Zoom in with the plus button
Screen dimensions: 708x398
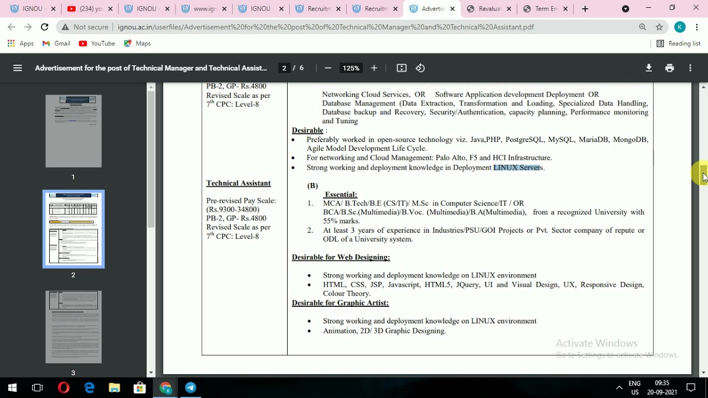(374, 68)
